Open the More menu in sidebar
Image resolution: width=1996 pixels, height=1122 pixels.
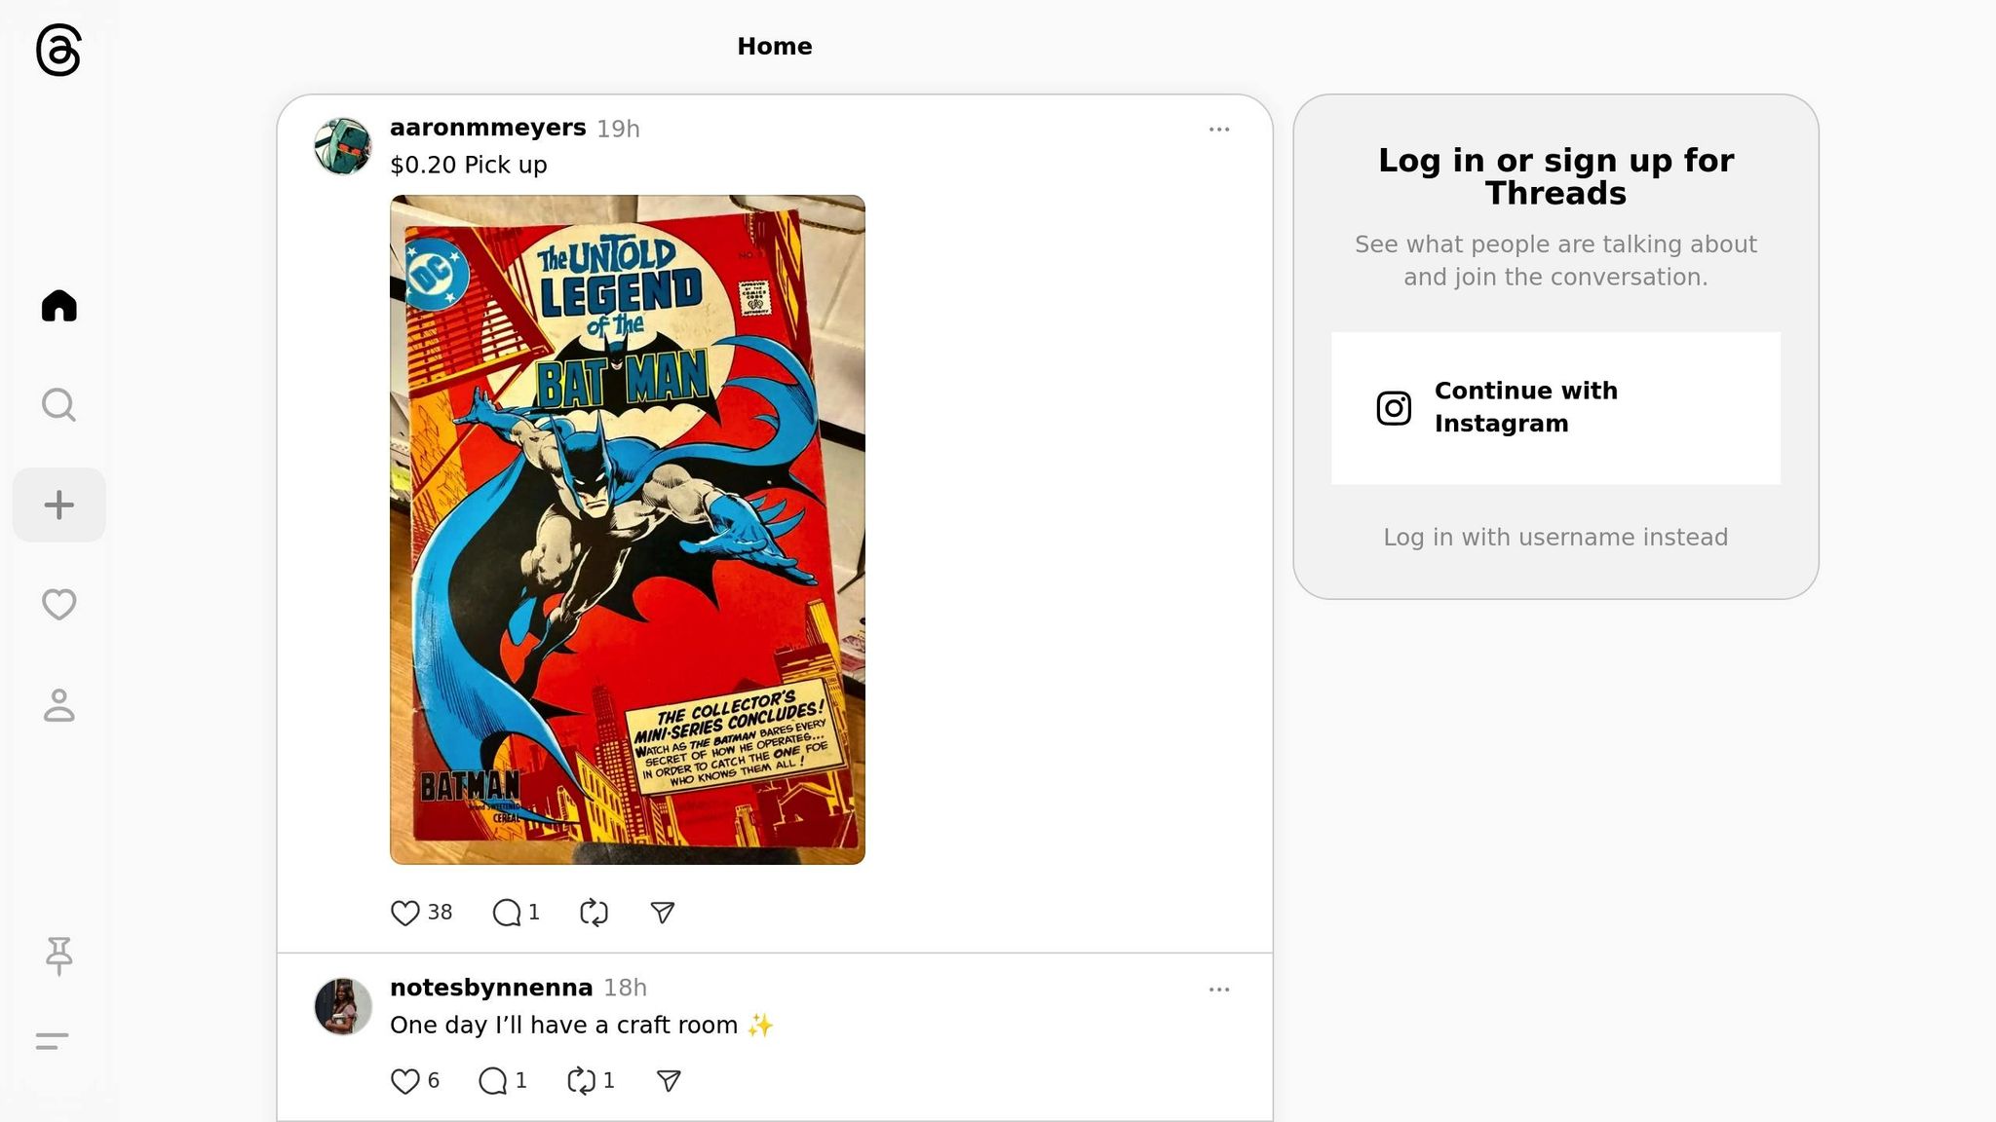tap(53, 1041)
